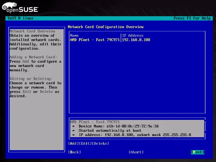Click the Add link in help text
The width and height of the screenshot is (216, 162).
tap(26, 61)
